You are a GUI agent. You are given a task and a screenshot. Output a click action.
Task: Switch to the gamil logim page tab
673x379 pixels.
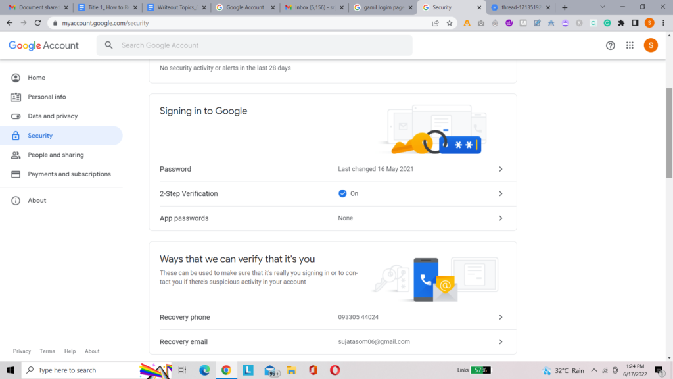(383, 7)
